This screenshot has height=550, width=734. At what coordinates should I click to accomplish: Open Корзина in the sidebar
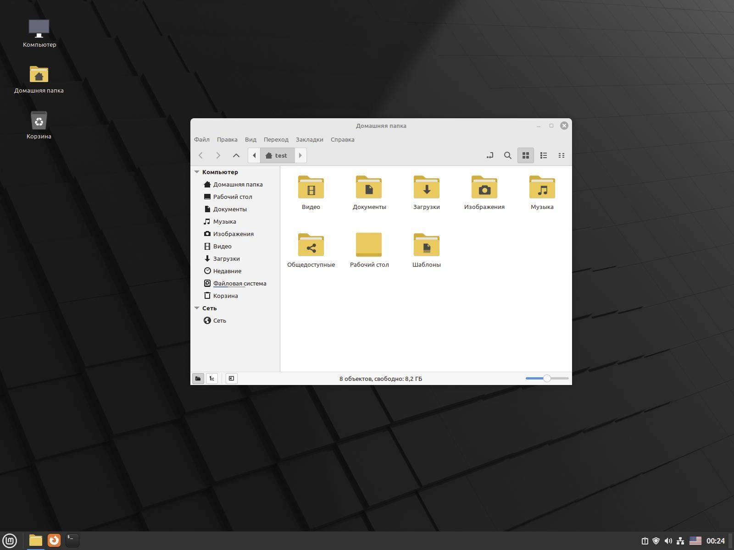(x=235, y=296)
